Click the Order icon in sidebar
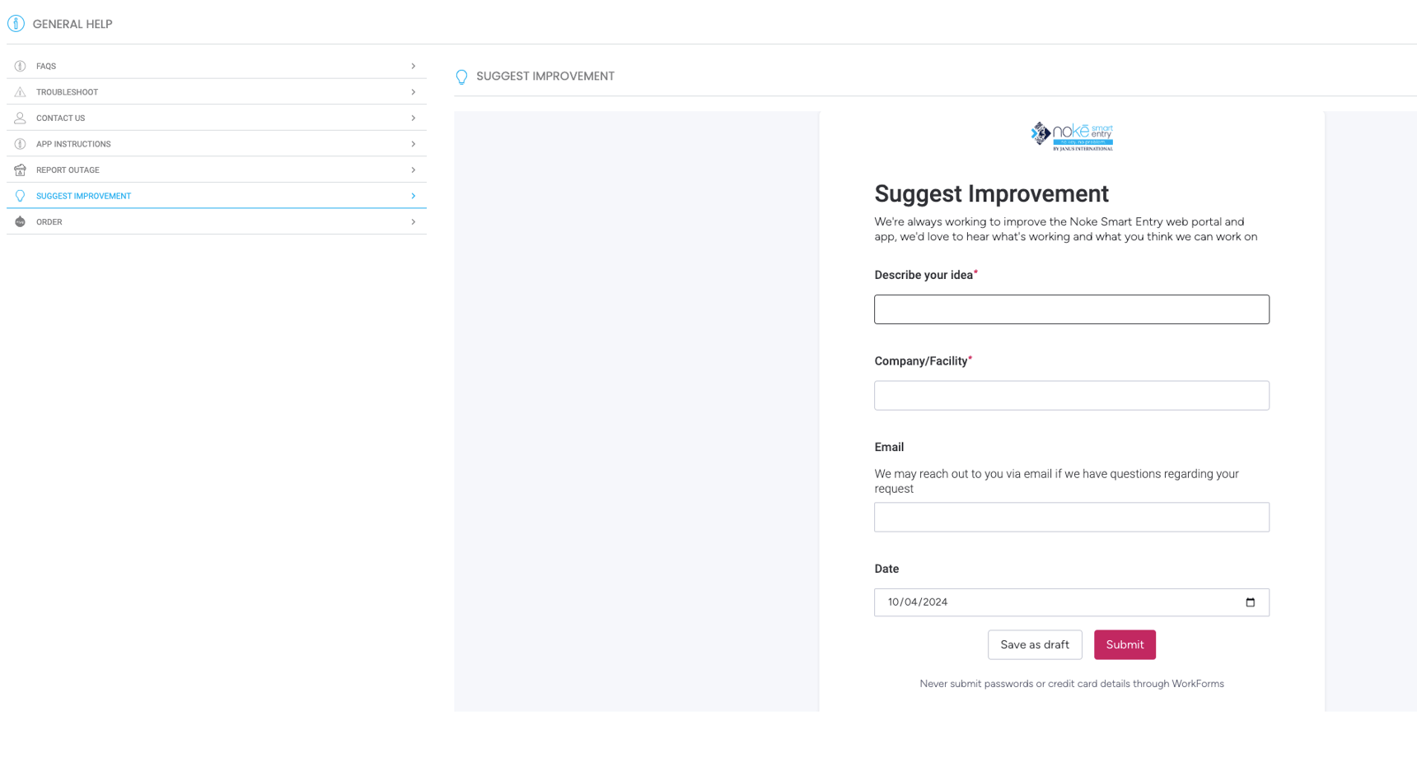 (20, 222)
